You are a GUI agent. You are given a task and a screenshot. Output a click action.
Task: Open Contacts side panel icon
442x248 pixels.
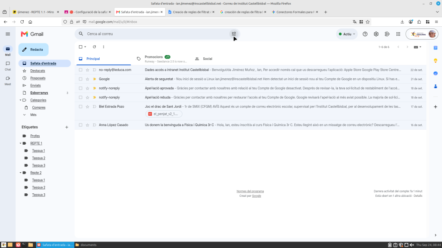[x=436, y=86]
